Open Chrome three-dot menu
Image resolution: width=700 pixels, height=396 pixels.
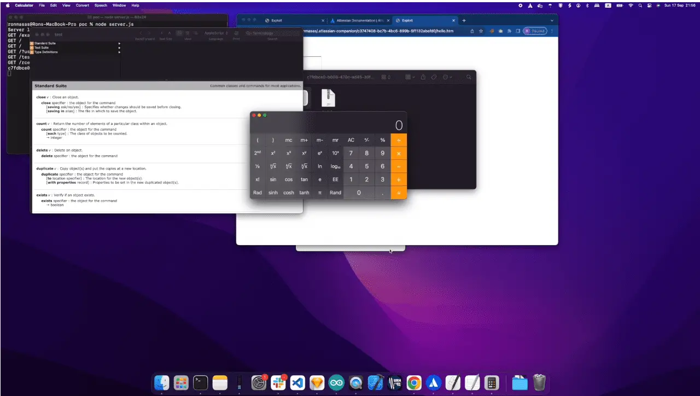[552, 31]
